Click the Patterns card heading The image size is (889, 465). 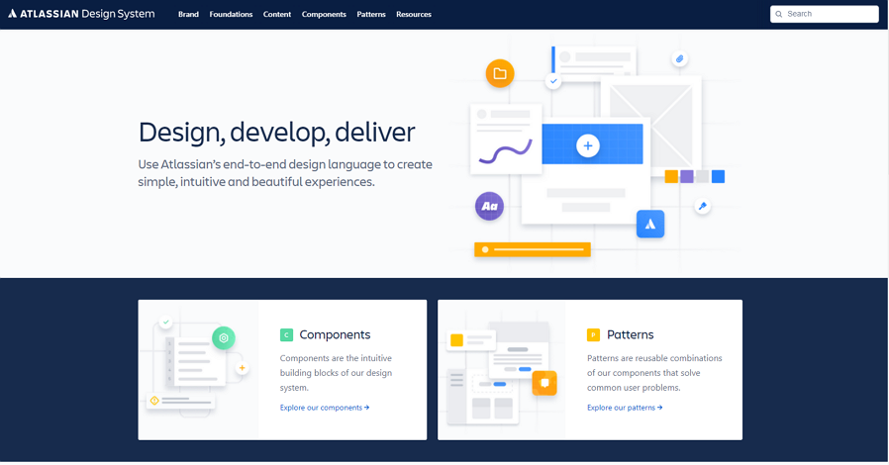(x=630, y=334)
